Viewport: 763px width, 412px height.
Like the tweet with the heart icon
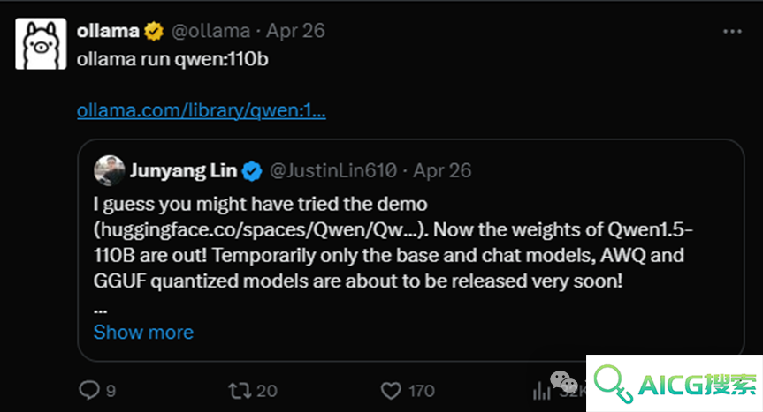point(391,391)
